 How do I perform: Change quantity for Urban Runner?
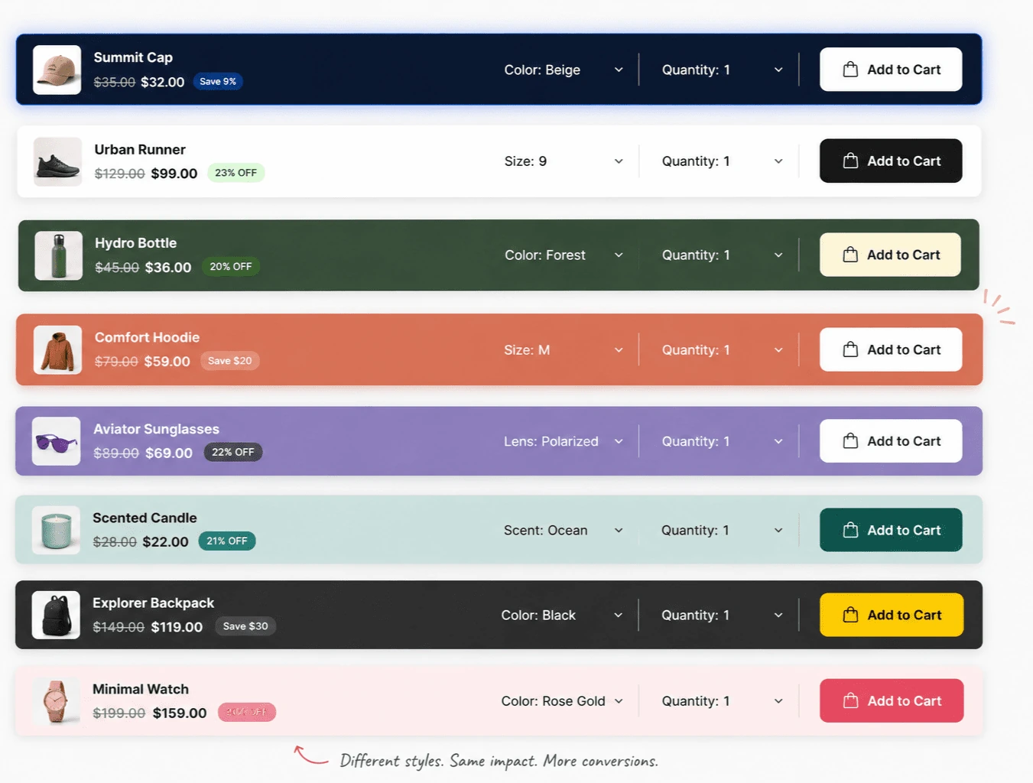coord(723,161)
